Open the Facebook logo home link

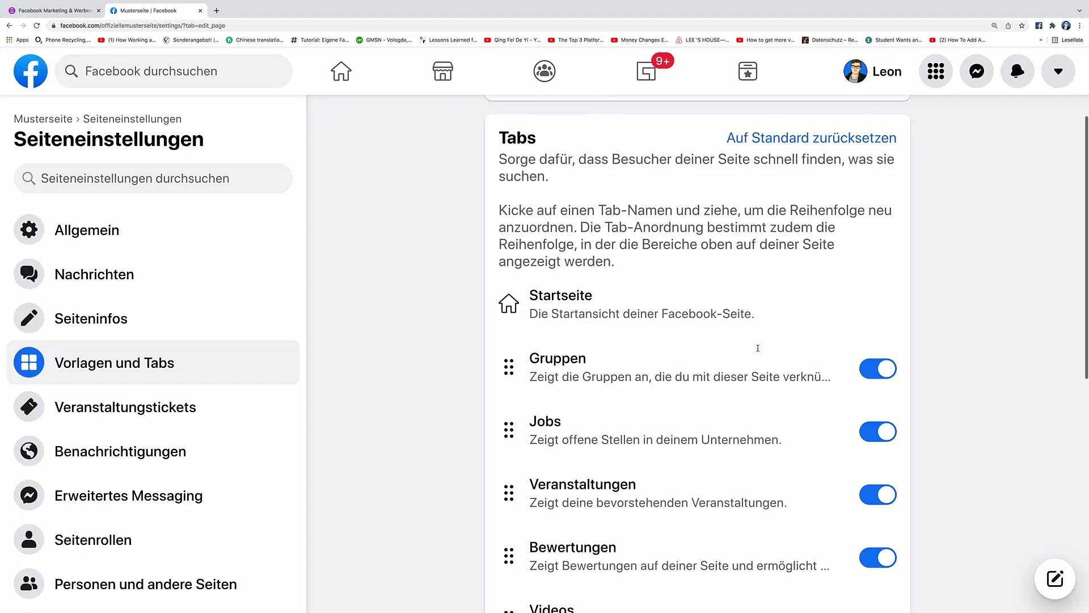click(x=31, y=71)
